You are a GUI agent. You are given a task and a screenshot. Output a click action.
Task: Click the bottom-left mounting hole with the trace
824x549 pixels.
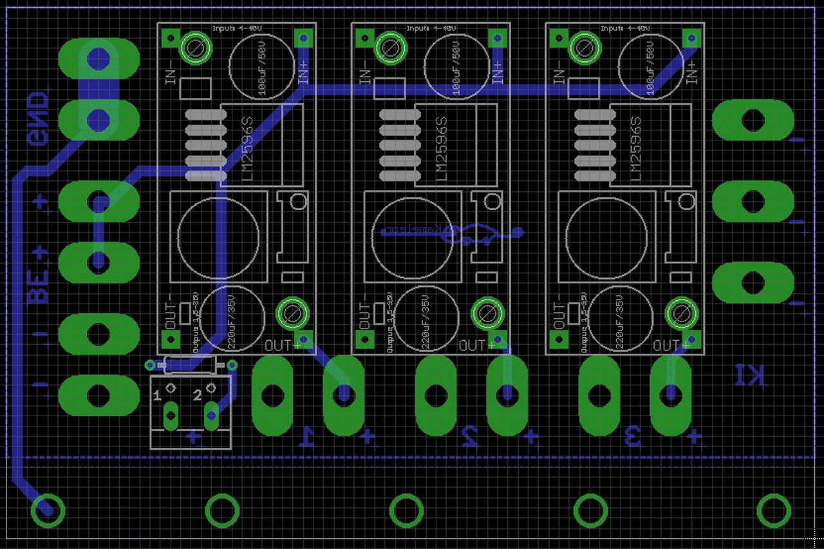tap(48, 511)
